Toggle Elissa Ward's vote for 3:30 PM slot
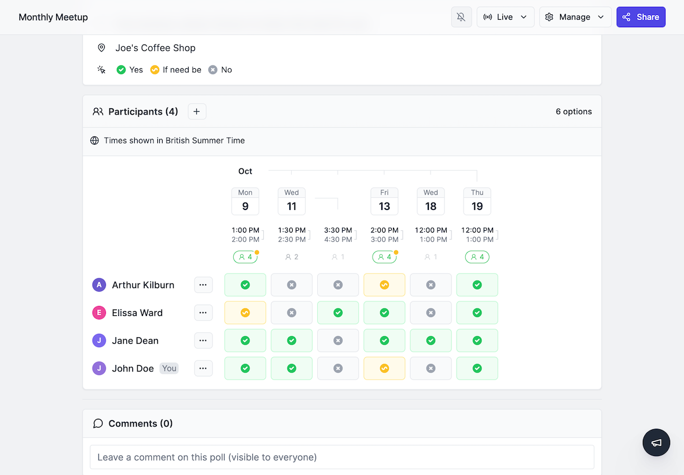 [338, 312]
